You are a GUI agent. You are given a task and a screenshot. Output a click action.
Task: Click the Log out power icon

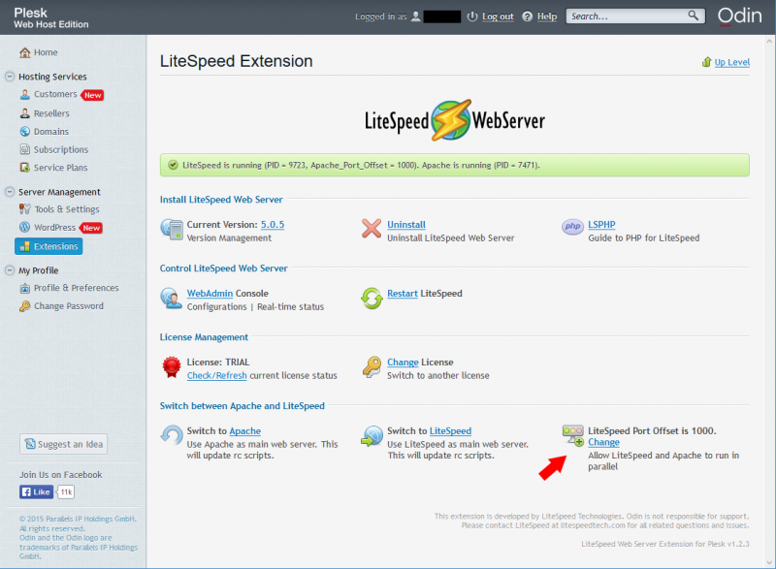click(x=472, y=16)
